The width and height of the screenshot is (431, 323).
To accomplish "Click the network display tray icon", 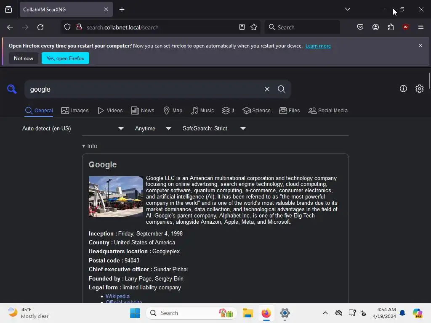I will tap(352, 313).
